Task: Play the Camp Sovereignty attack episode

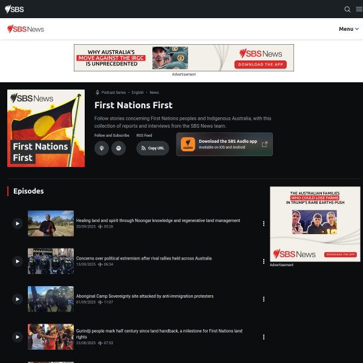Action: tap(17, 299)
